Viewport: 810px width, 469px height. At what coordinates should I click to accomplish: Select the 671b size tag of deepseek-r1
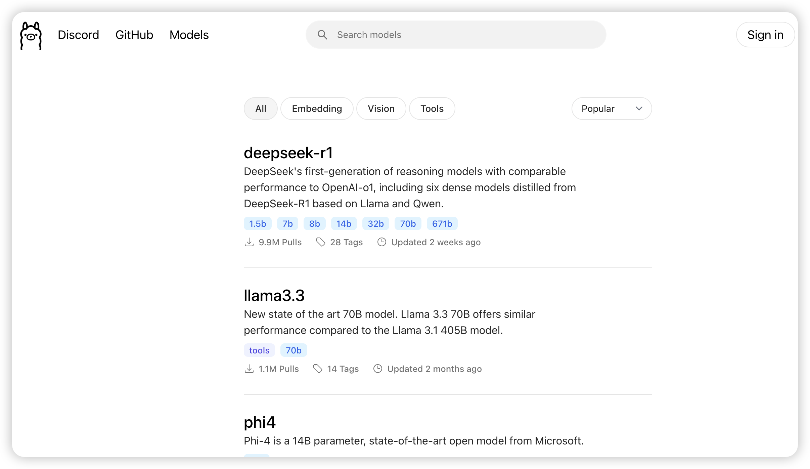coord(442,224)
